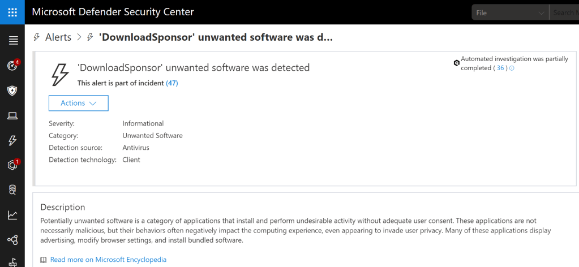Open the dashboard icon with 4 badge
The height and width of the screenshot is (267, 579).
pyautogui.click(x=12, y=66)
